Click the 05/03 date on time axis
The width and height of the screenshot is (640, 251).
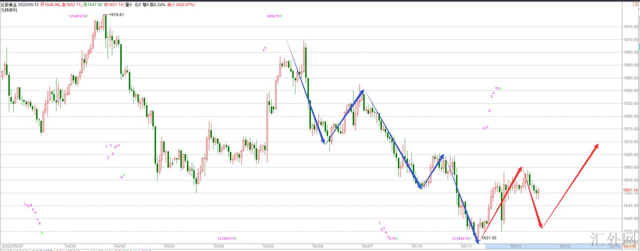[x=169, y=246]
